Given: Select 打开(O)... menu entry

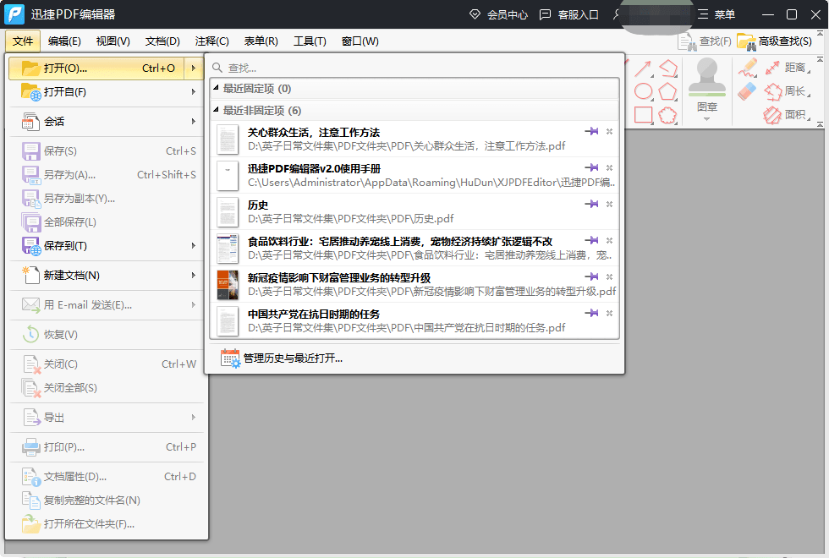Looking at the screenshot, I should [x=96, y=68].
